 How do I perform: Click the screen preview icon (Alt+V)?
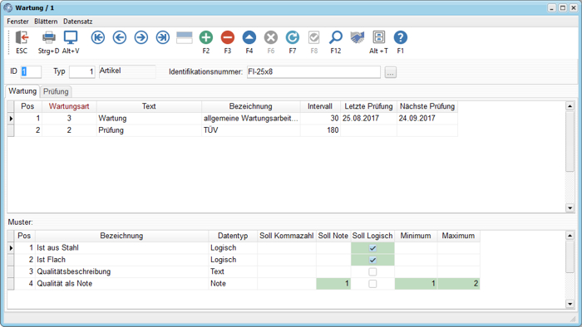pos(71,37)
